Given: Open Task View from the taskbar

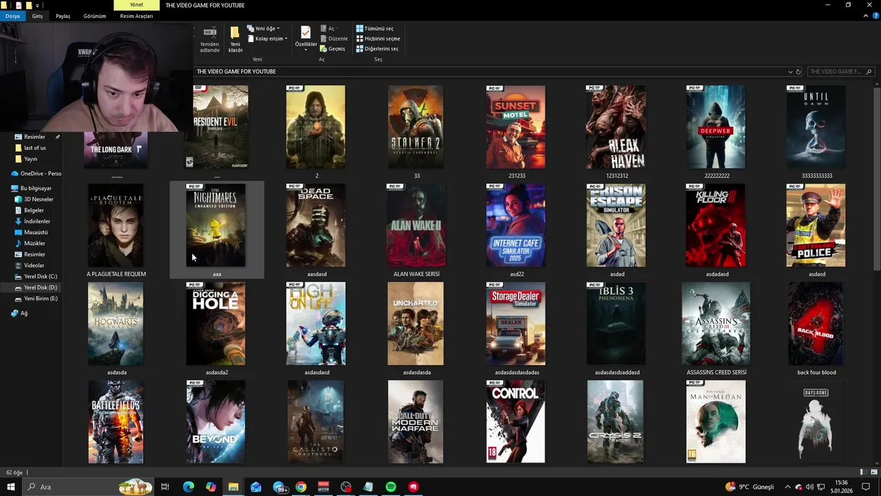Looking at the screenshot, I should pyautogui.click(x=165, y=487).
